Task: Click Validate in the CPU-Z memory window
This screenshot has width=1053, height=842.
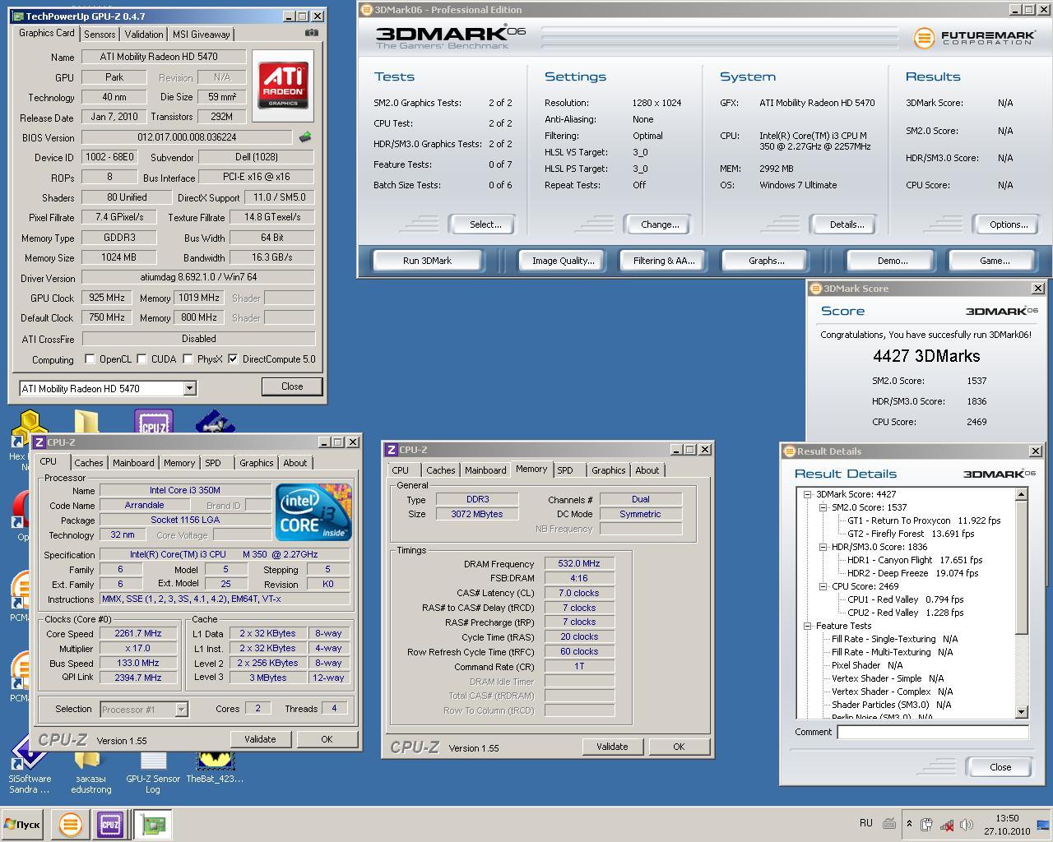Action: click(x=612, y=747)
